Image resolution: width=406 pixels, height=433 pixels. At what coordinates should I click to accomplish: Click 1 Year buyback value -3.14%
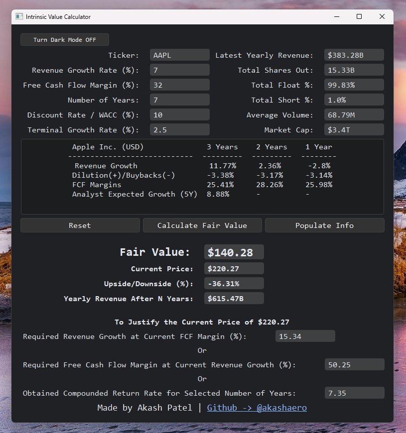pos(319,175)
